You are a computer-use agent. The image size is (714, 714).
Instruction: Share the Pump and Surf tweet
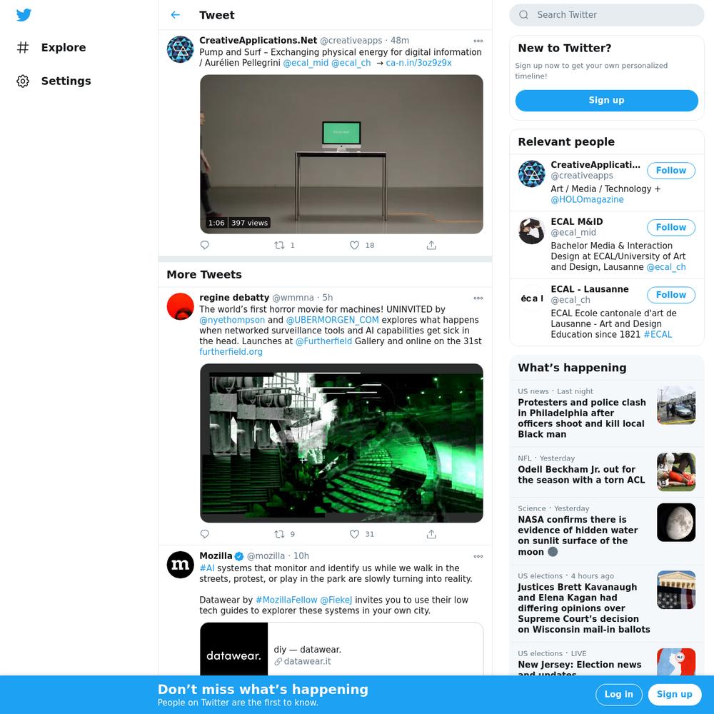pyautogui.click(x=431, y=245)
